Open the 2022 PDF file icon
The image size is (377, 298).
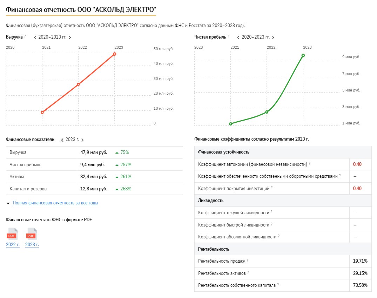click(12, 234)
